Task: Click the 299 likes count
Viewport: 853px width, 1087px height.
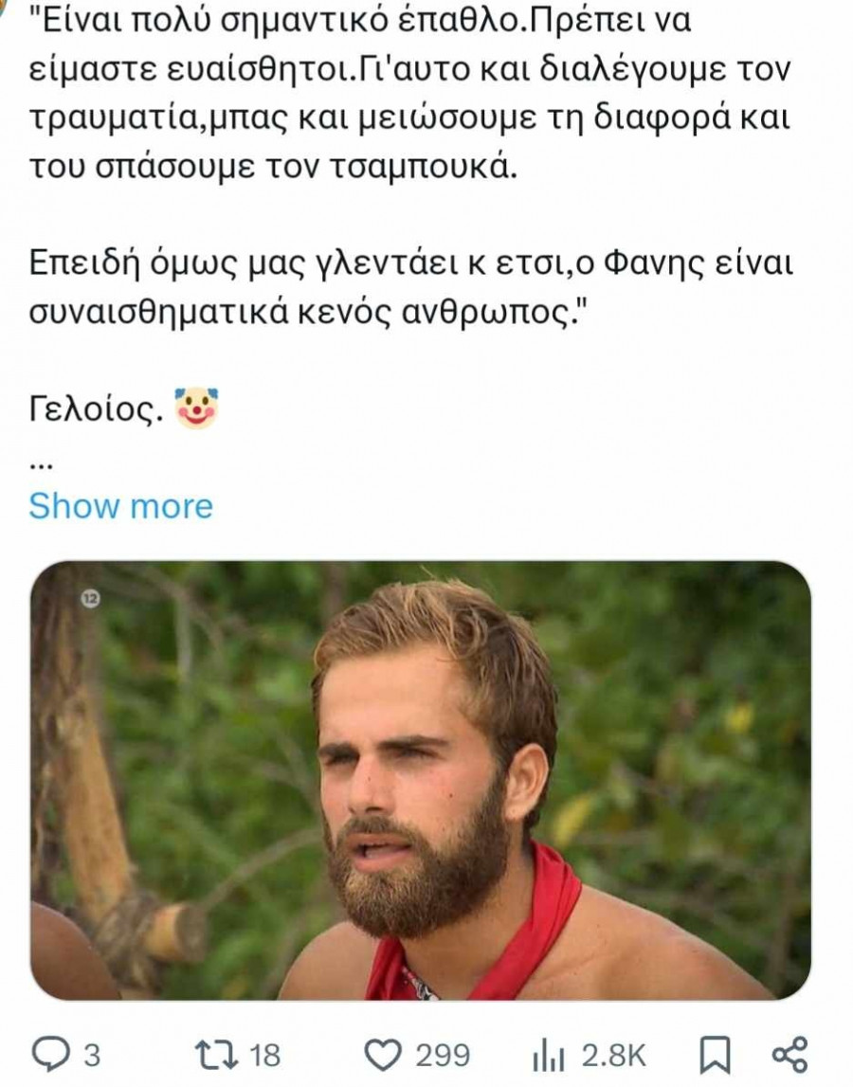Action: [x=443, y=1056]
